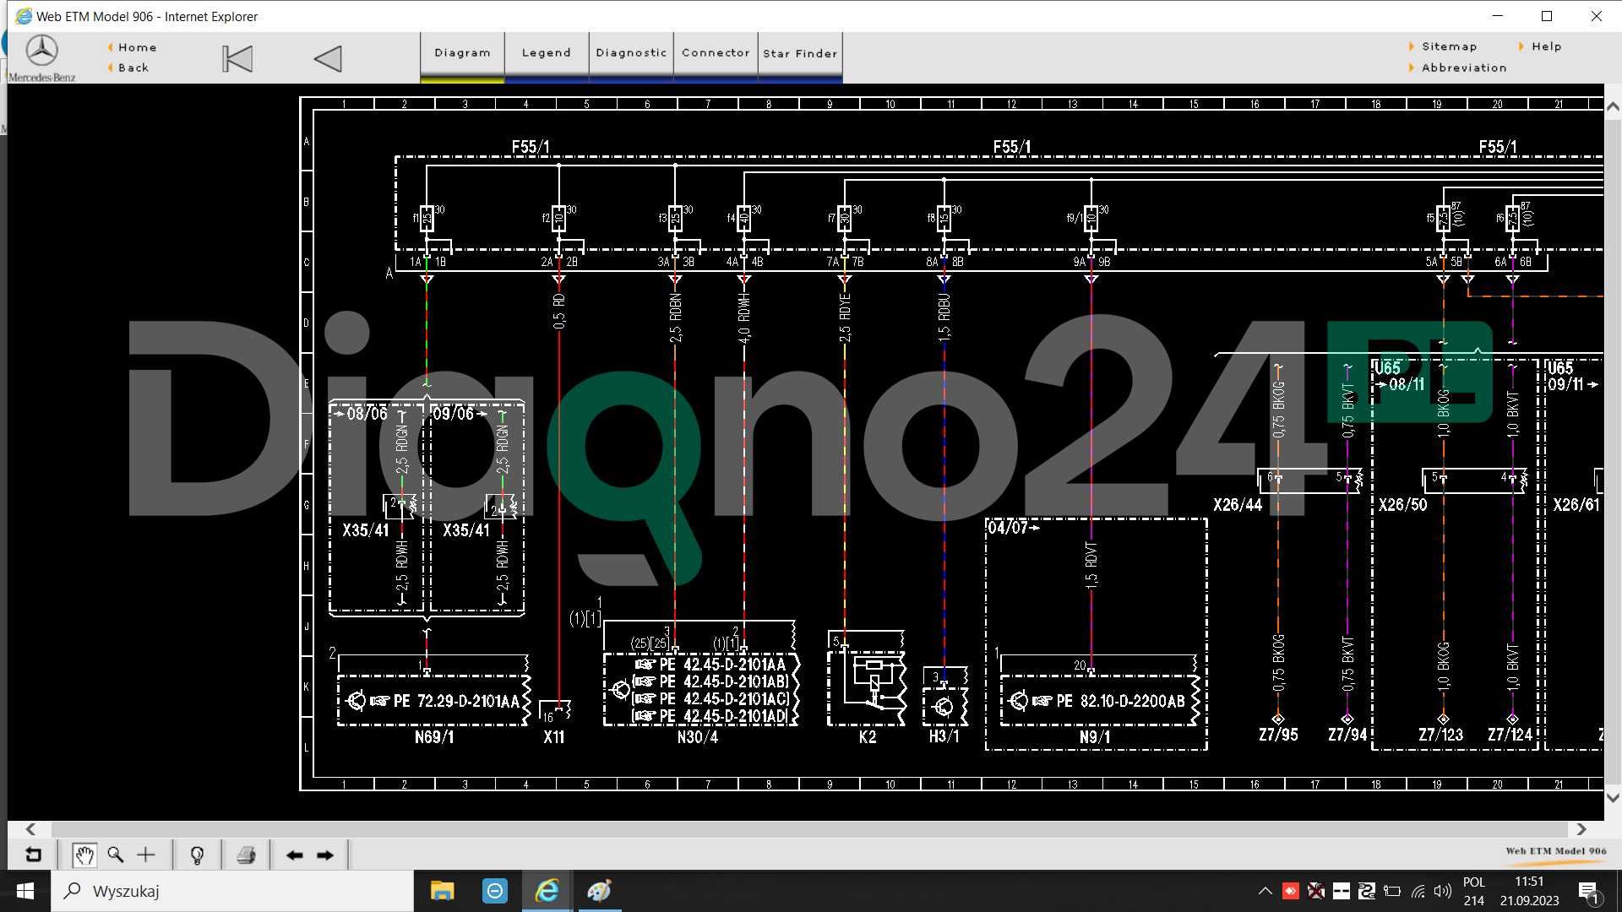Open PE 42.45-D-2101AC document link

tap(710, 698)
